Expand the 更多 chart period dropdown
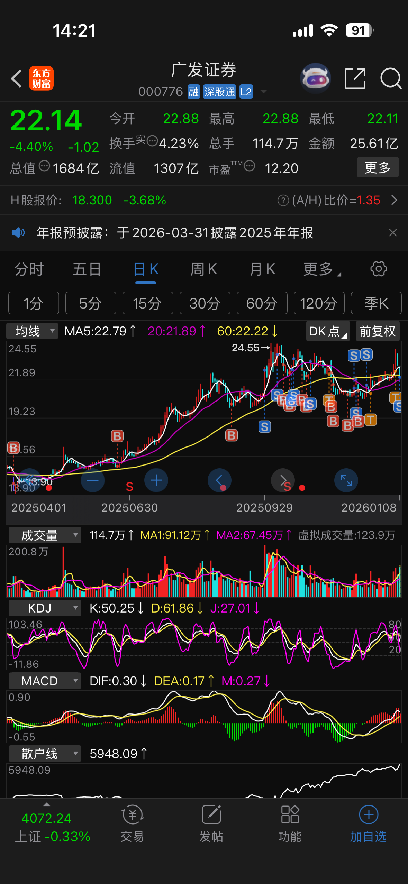 [x=322, y=269]
